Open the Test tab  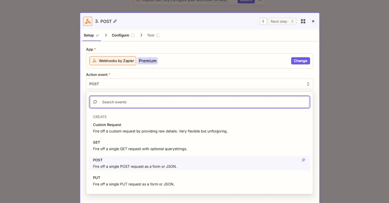(x=150, y=35)
